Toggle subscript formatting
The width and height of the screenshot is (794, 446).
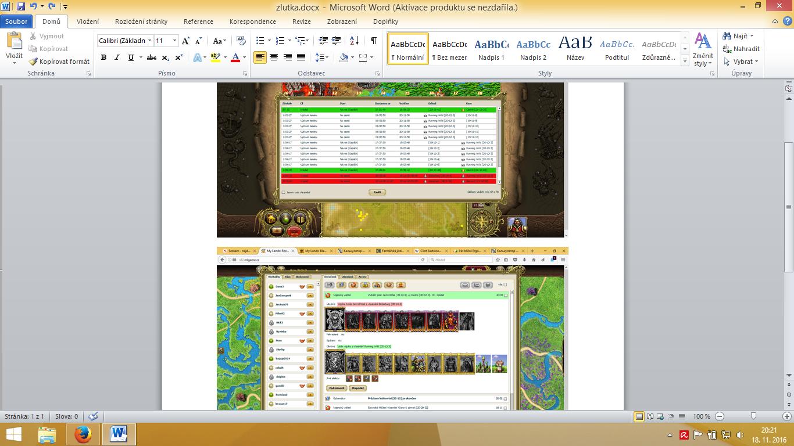tap(166, 57)
